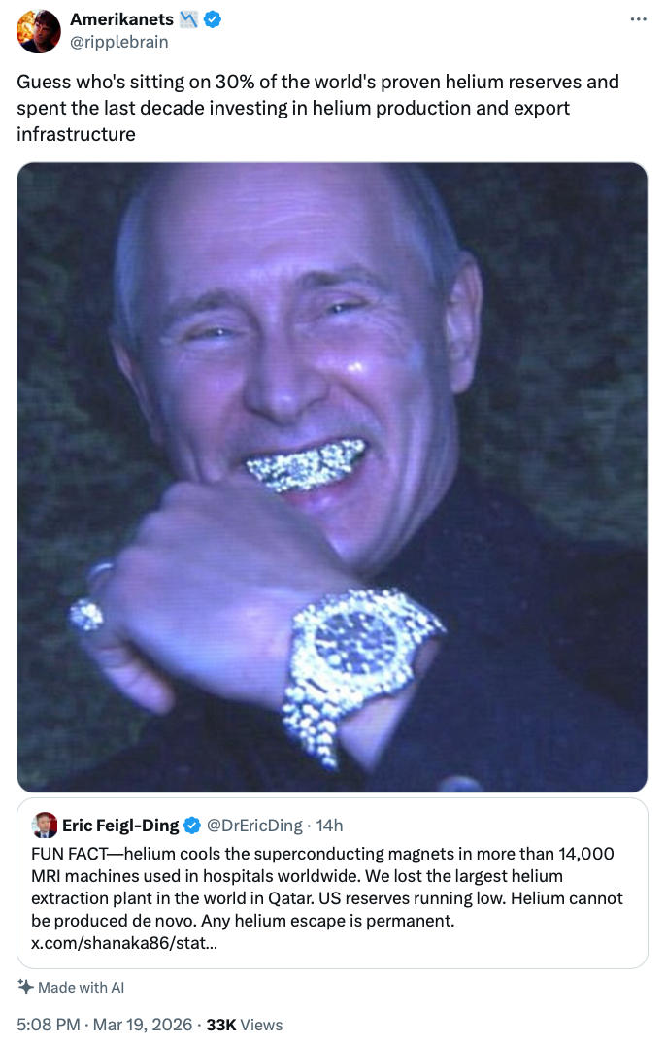The image size is (666, 1045).
Task: Click the Made with AI label
Action: click(82, 988)
